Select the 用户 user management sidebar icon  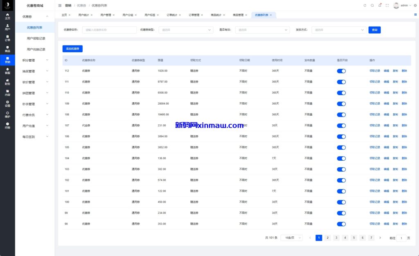point(7,27)
